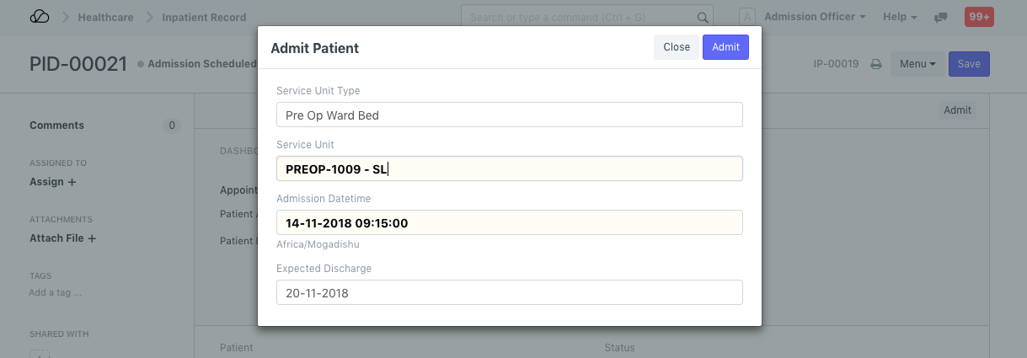Go to Healthcare breadcrumb
The width and height of the screenshot is (1027, 358).
(105, 17)
